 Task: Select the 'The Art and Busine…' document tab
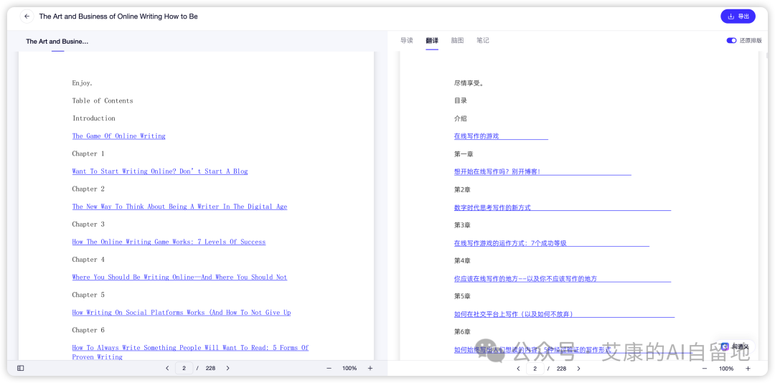click(57, 42)
